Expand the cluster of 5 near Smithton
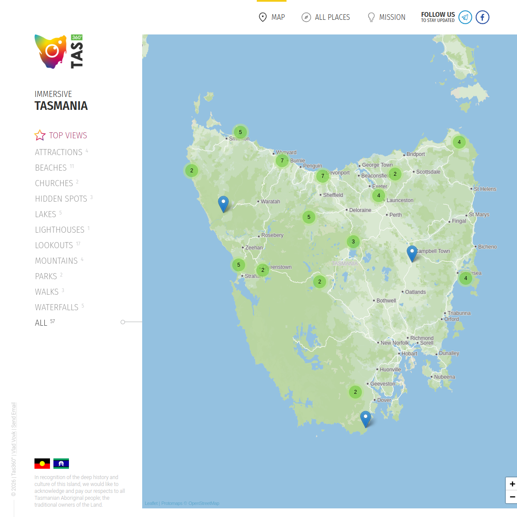Screen dimensions: 517x517 240,132
